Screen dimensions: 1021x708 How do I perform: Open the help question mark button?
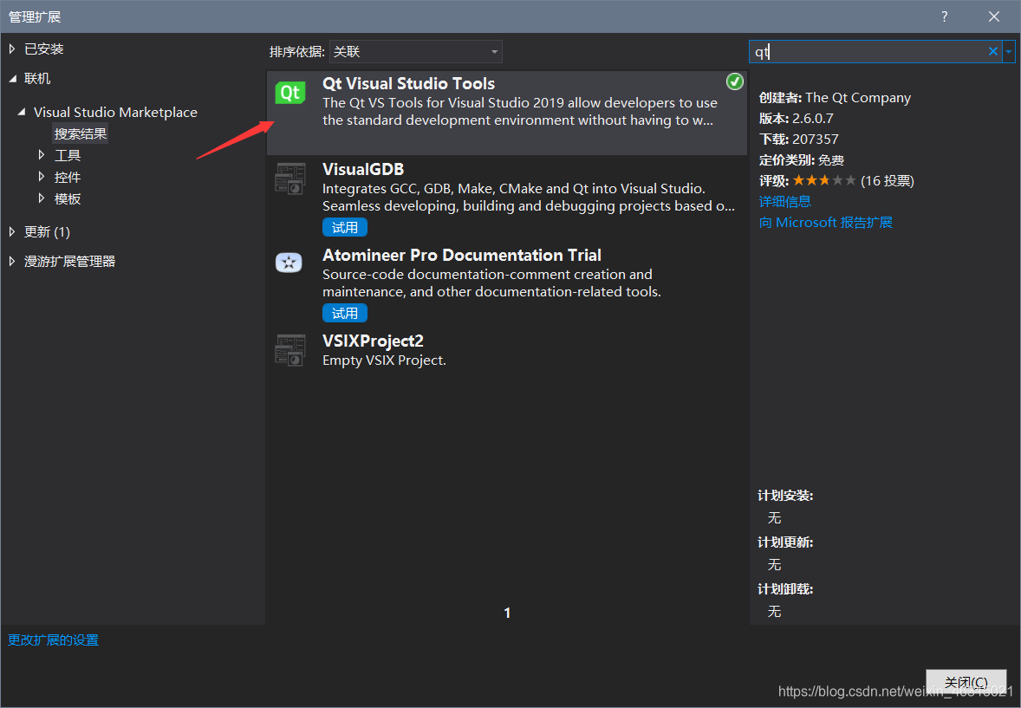click(944, 16)
